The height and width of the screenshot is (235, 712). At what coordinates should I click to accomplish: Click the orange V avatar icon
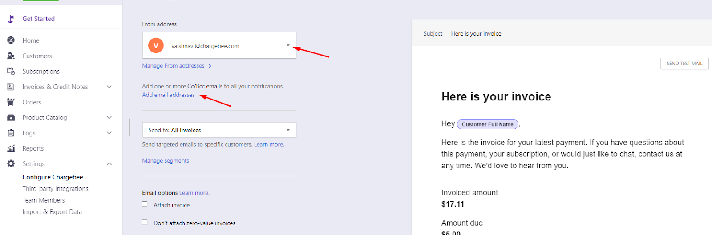pyautogui.click(x=156, y=45)
